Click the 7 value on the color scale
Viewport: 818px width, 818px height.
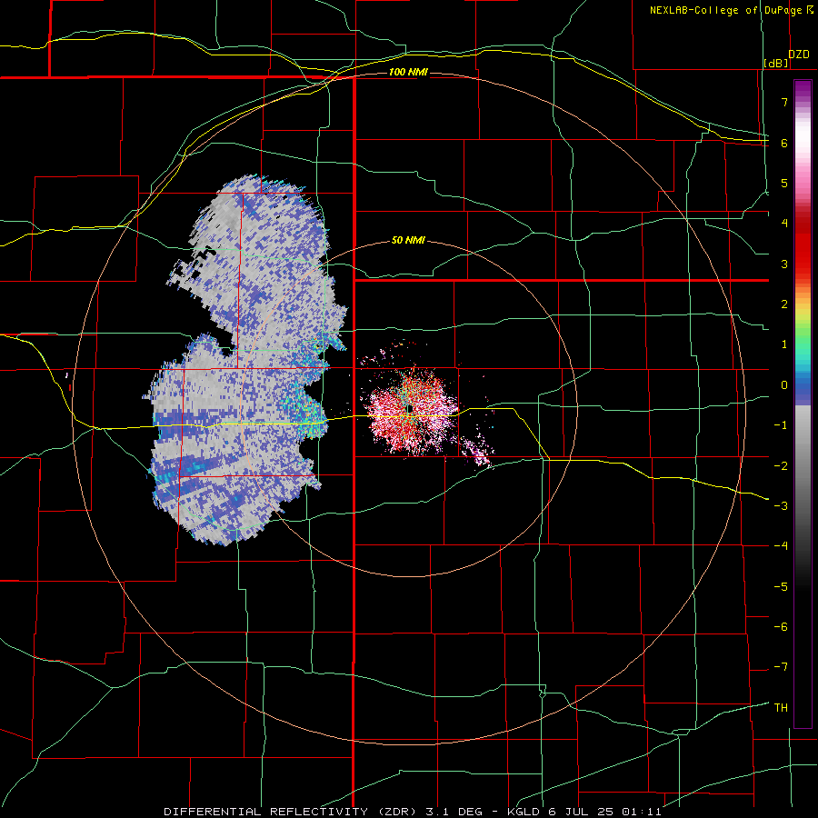tap(784, 102)
